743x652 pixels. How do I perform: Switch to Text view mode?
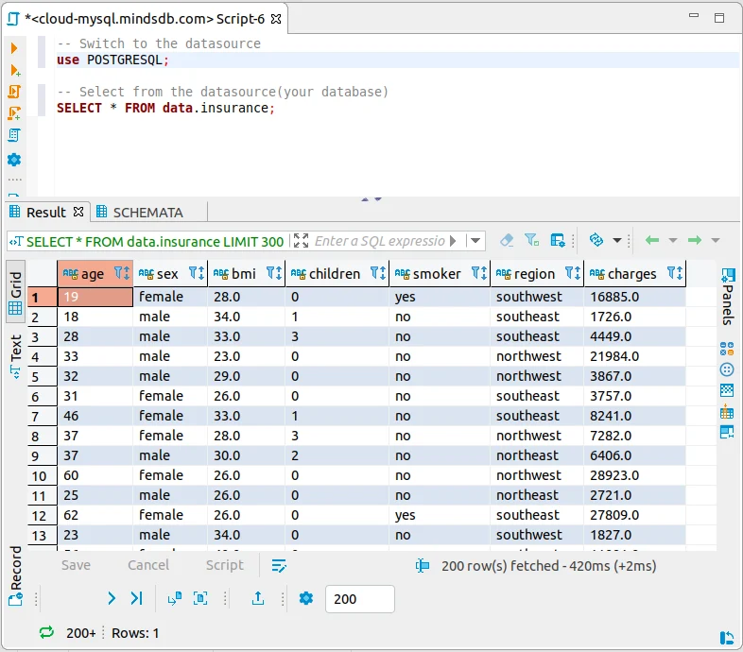coord(16,356)
